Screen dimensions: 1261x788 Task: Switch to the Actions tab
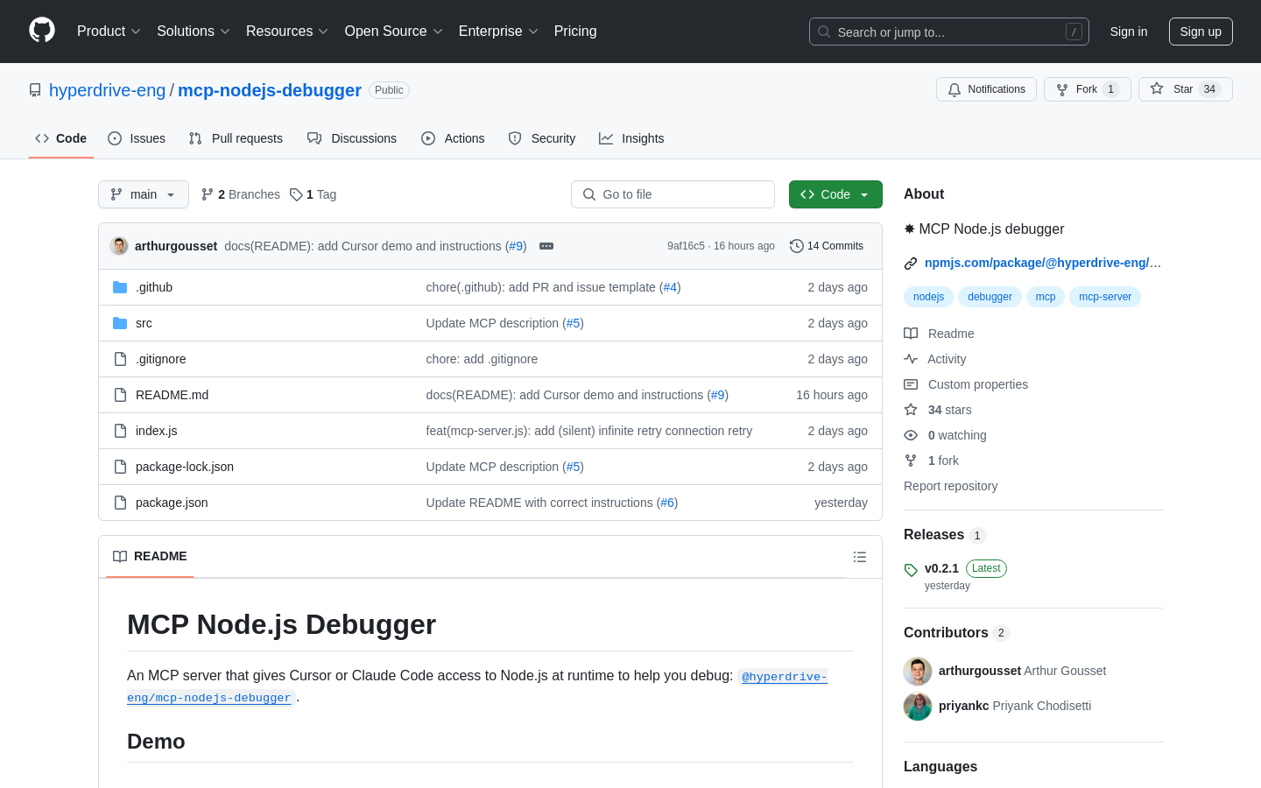[x=453, y=138]
